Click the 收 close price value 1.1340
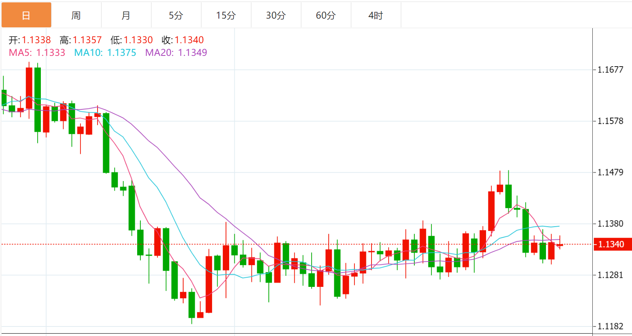632x336 pixels. tap(189, 40)
